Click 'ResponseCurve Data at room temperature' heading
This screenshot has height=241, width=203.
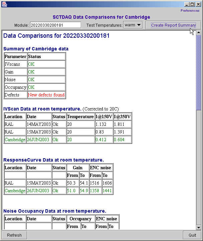coord(53,160)
